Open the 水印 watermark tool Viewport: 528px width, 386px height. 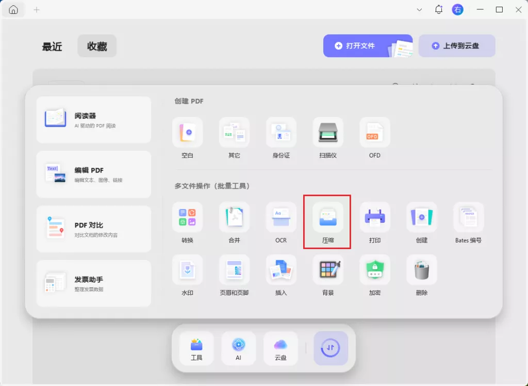(x=187, y=270)
